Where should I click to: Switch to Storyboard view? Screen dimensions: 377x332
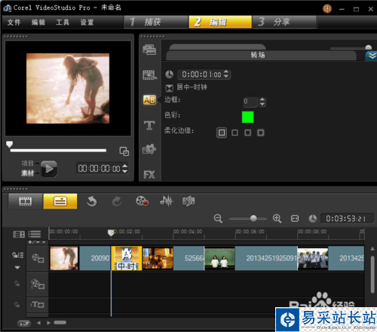pos(26,201)
